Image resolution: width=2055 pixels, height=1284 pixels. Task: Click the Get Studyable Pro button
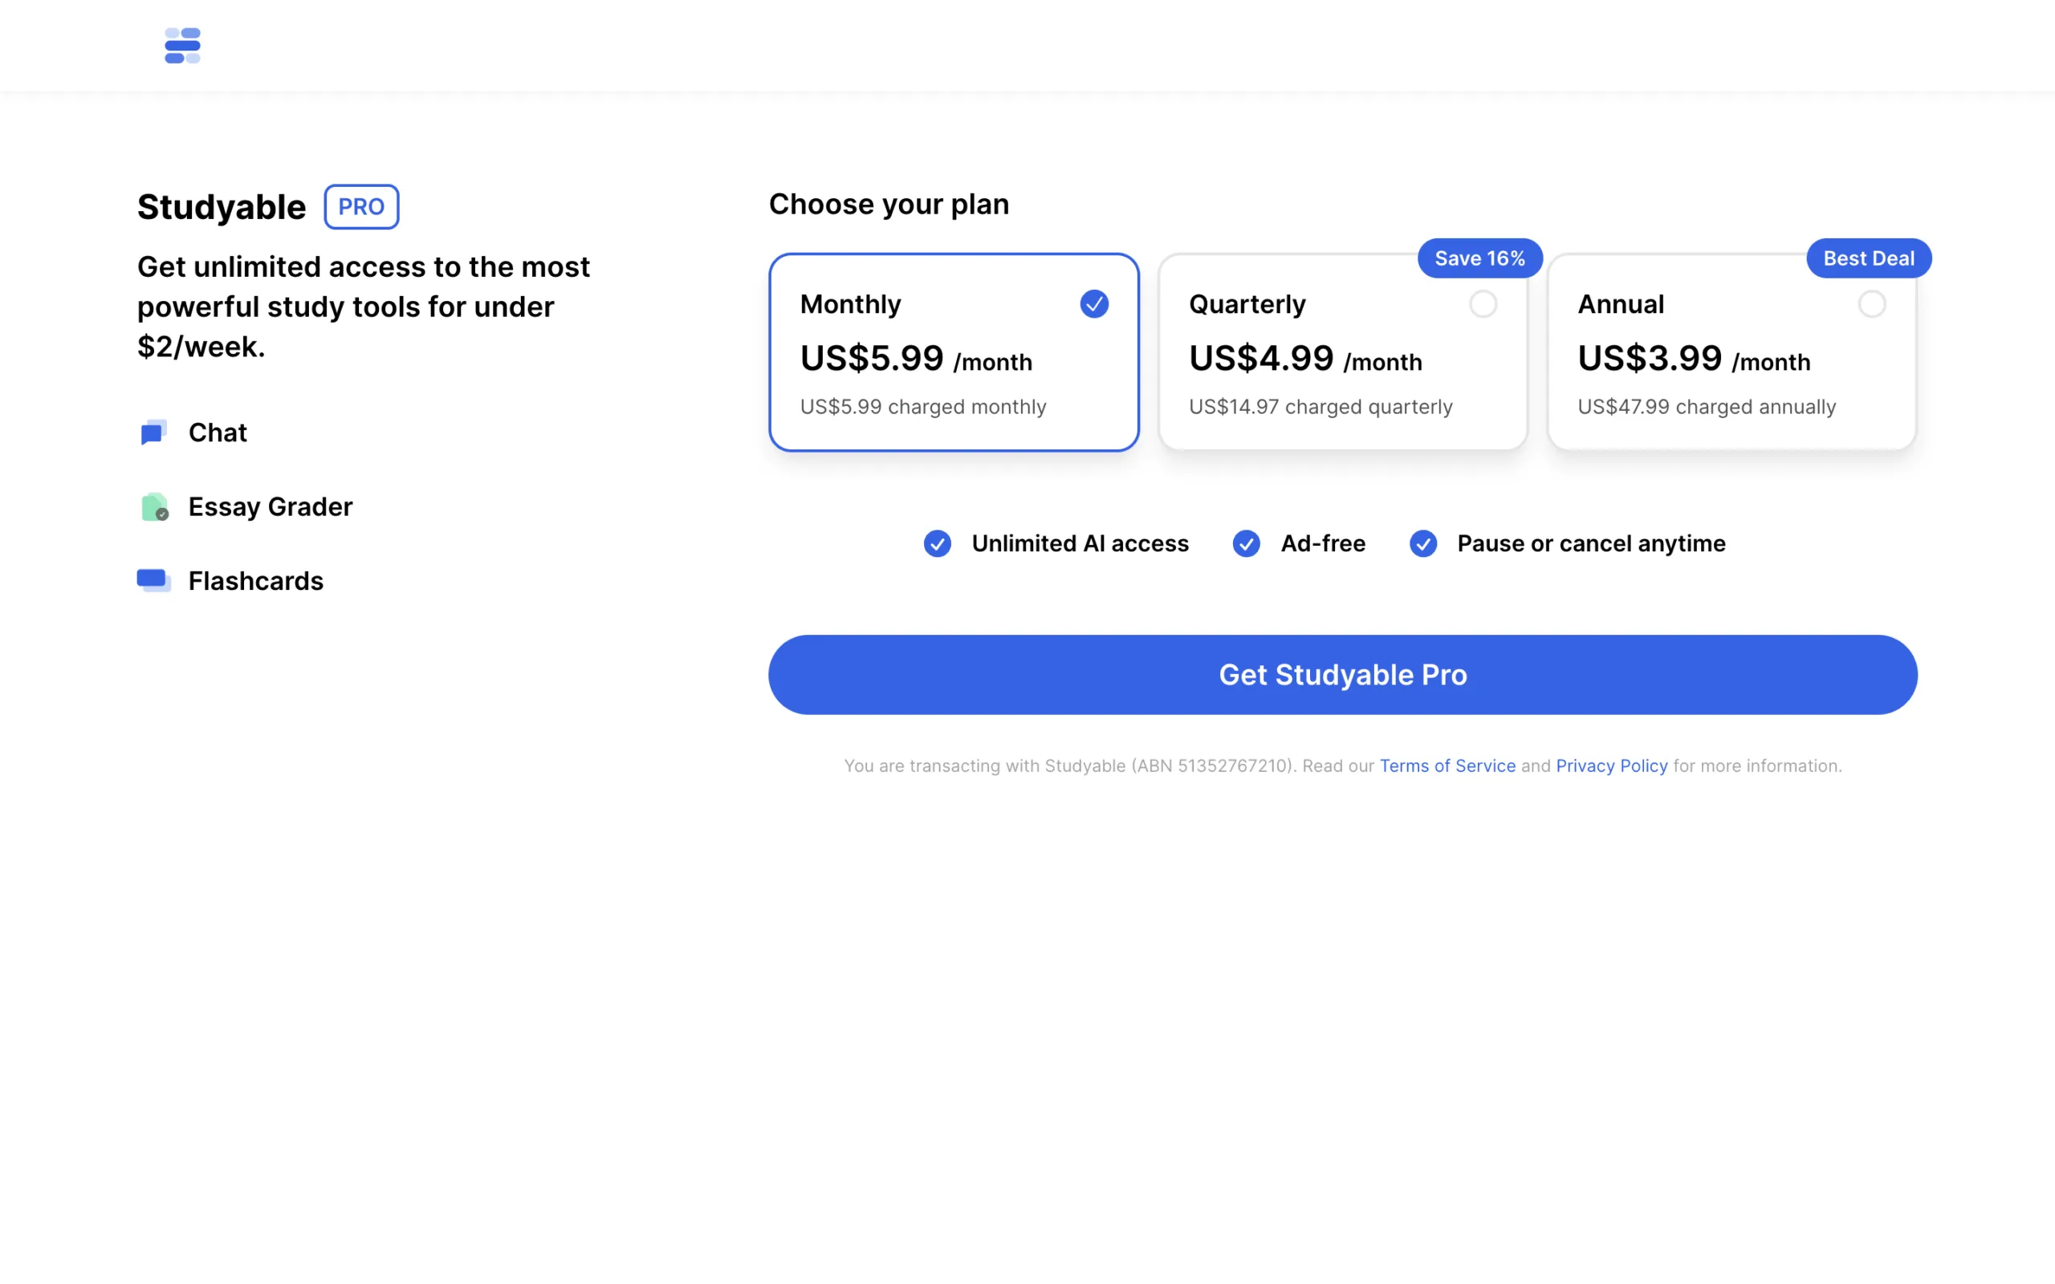point(1342,674)
